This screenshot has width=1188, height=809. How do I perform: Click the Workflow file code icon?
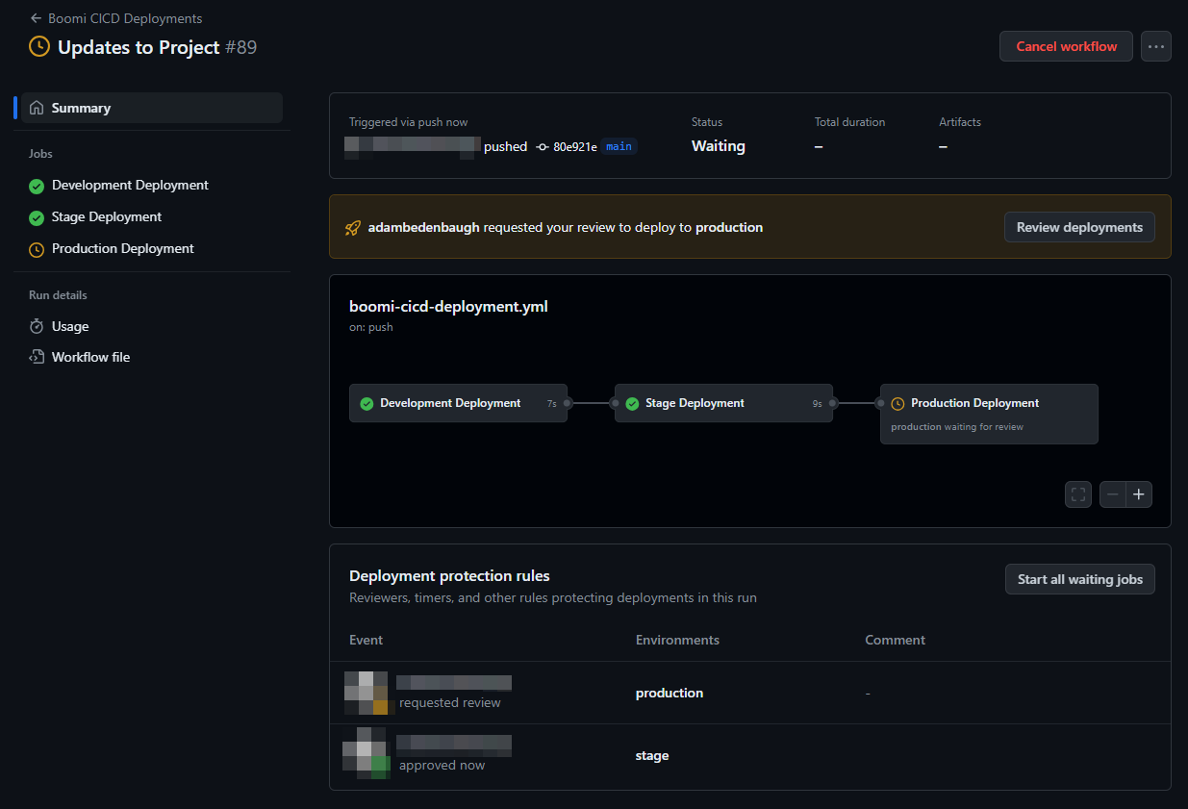click(x=37, y=357)
